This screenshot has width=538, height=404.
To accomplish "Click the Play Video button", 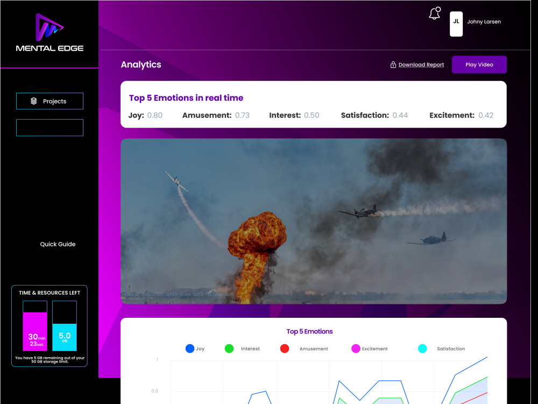I will pyautogui.click(x=479, y=65).
